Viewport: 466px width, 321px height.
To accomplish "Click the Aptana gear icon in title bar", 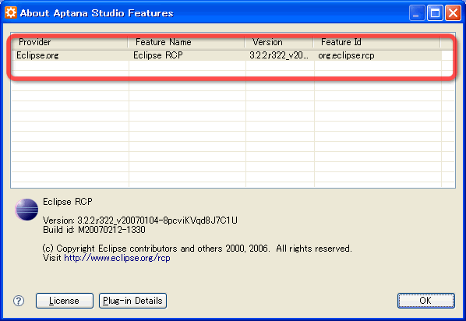I will pyautogui.click(x=11, y=12).
